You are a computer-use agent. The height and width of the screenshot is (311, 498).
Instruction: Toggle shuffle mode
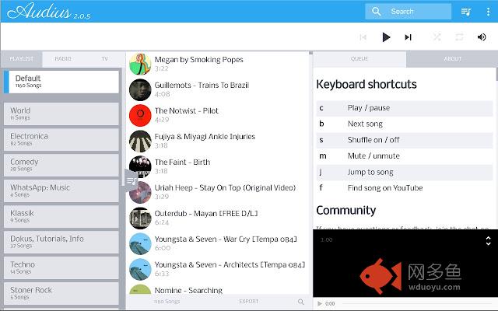coord(437,37)
